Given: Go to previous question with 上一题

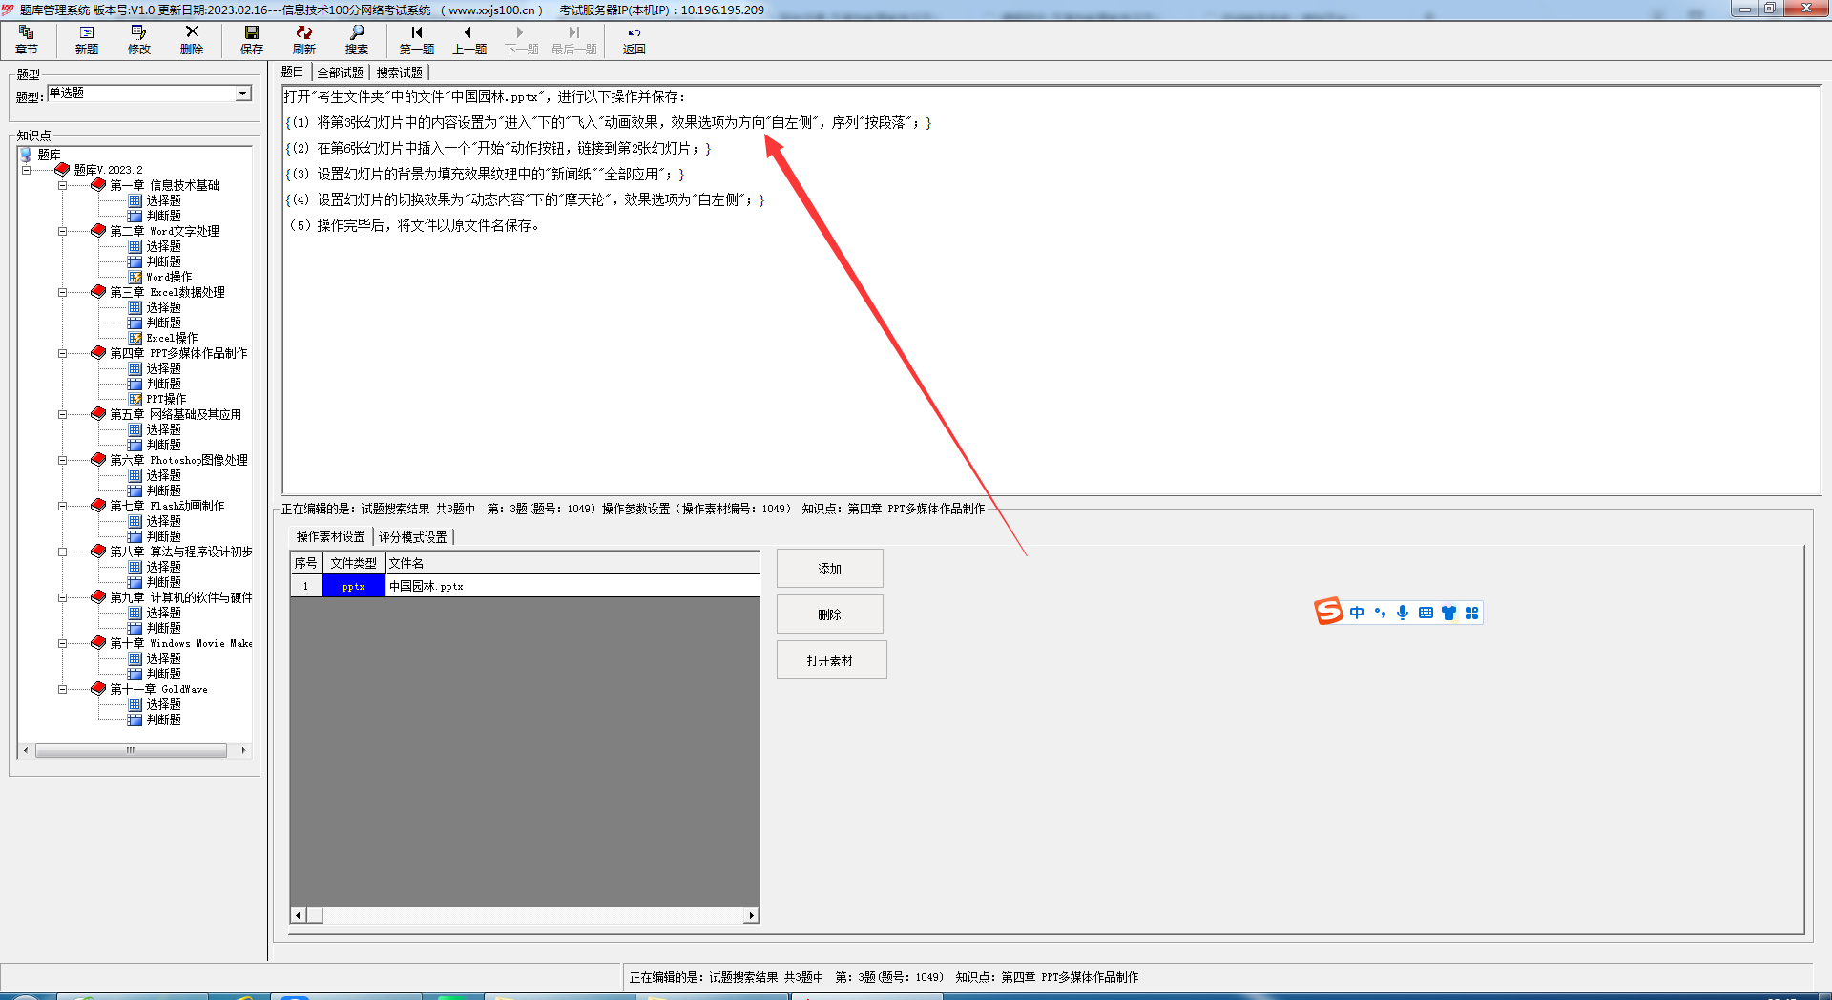Looking at the screenshot, I should point(469,39).
